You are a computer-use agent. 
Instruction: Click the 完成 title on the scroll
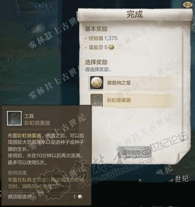135,14
